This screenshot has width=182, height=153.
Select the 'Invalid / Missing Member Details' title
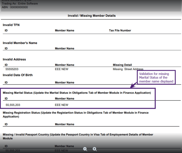pos(92,16)
